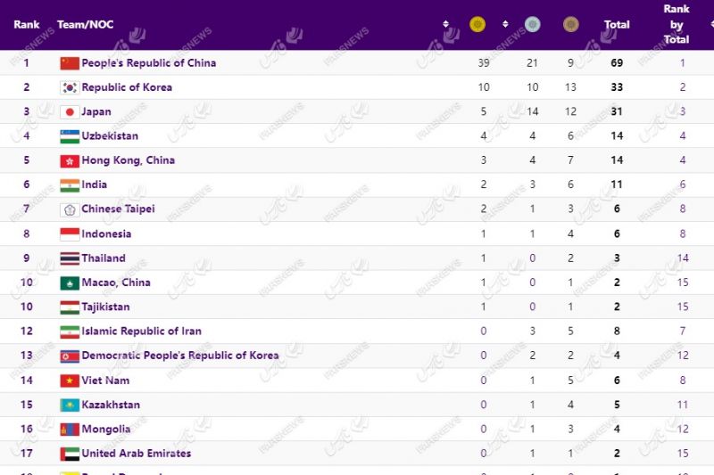Image resolution: width=714 pixels, height=475 pixels.
Task: Click the Team/NOC column header
Action: (85, 25)
